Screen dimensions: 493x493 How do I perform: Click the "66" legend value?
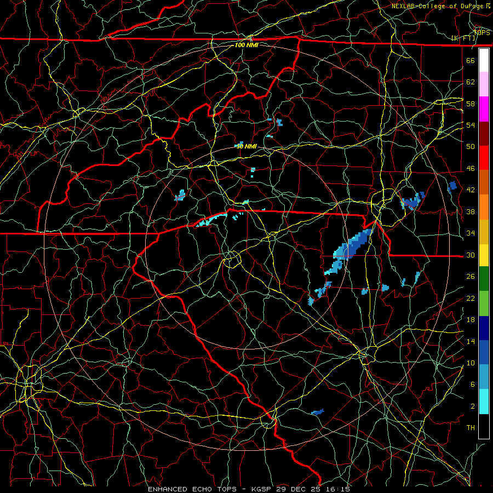(471, 60)
